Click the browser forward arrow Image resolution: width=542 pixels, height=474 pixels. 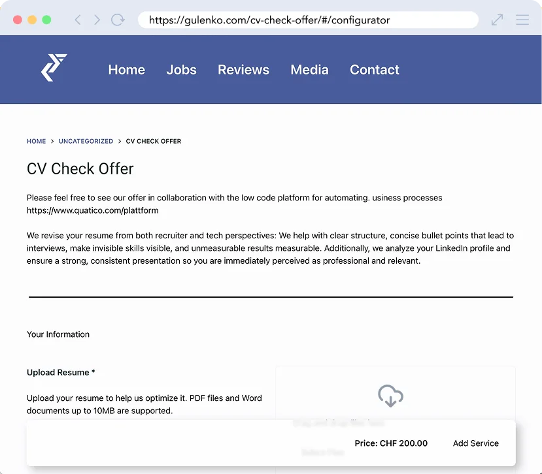97,20
